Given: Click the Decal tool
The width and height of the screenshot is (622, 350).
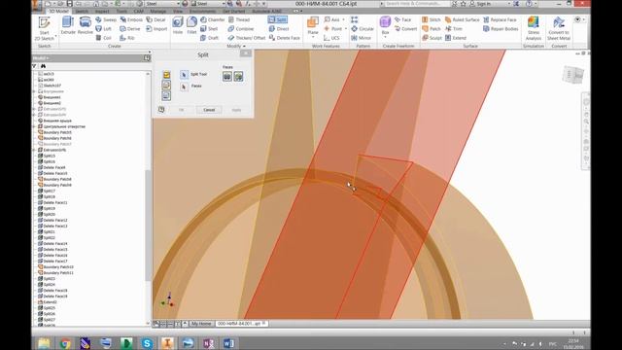Looking at the screenshot, I should (x=155, y=19).
